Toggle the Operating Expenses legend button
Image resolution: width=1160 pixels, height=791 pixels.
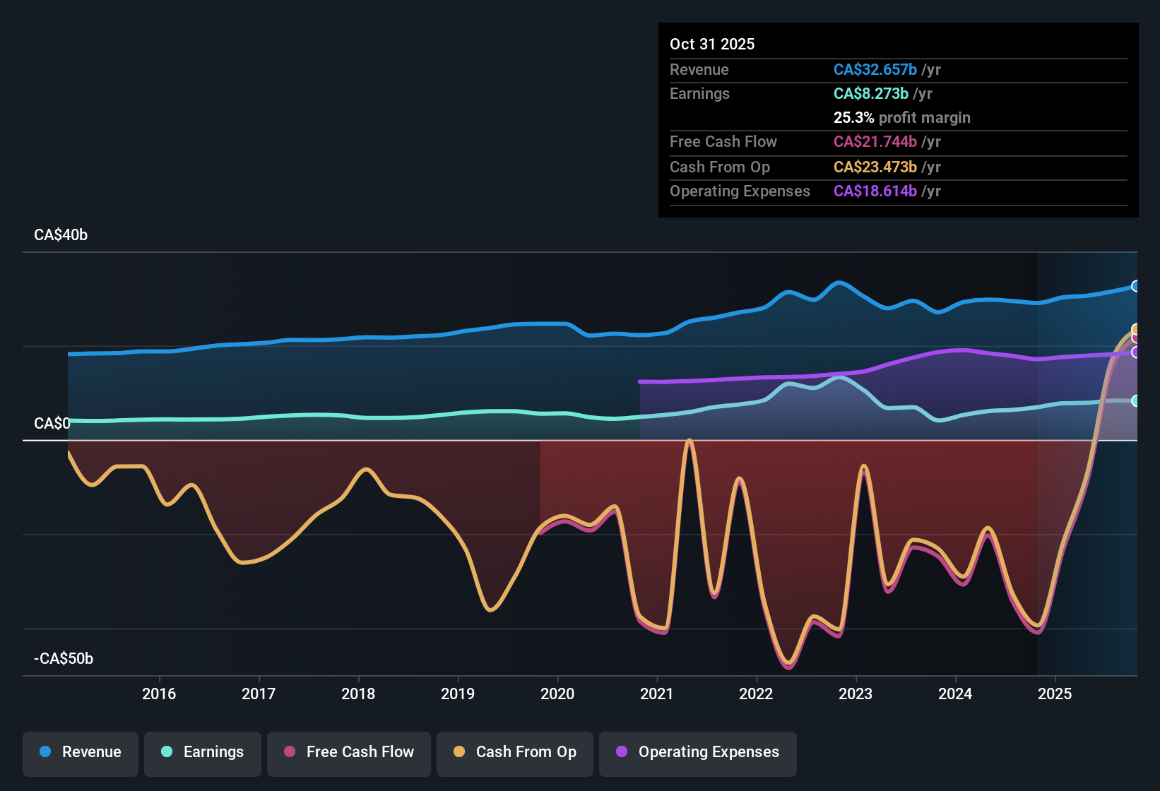point(698,754)
